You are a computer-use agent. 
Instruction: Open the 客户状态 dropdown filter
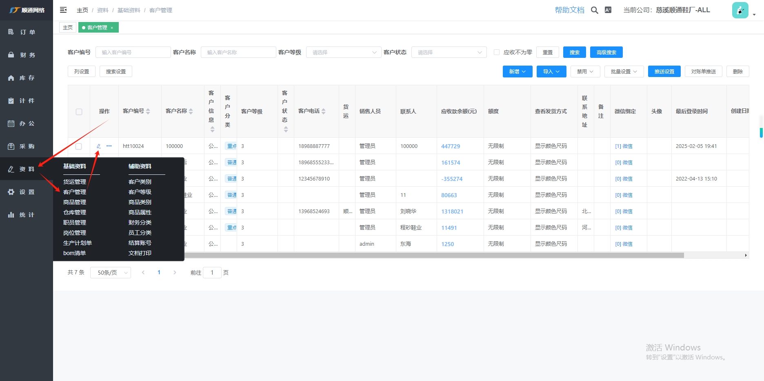(449, 52)
